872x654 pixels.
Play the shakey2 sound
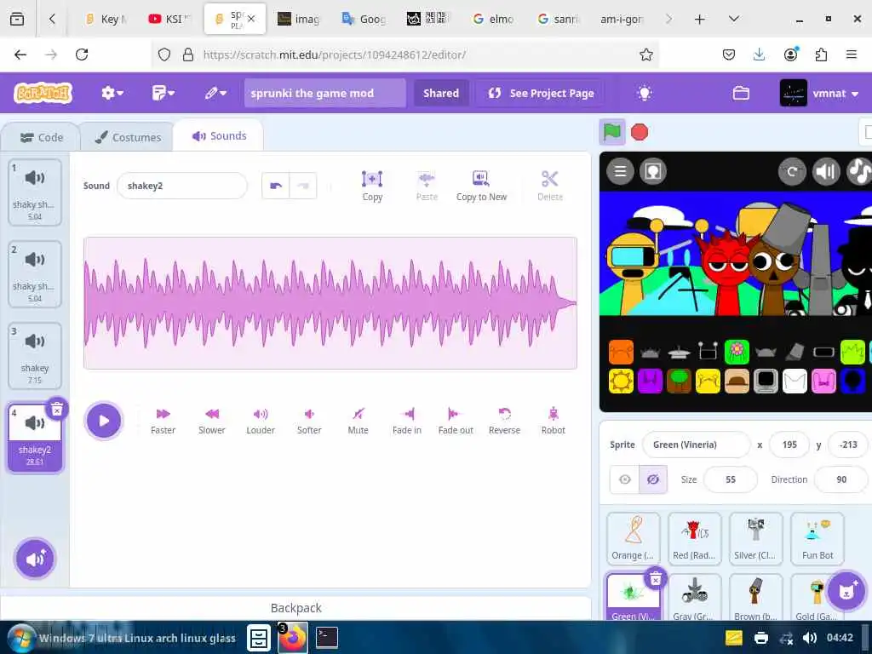point(103,421)
